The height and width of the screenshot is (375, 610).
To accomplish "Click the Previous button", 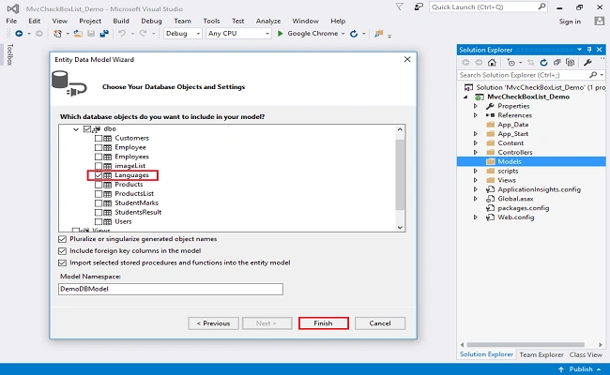I will 213,323.
